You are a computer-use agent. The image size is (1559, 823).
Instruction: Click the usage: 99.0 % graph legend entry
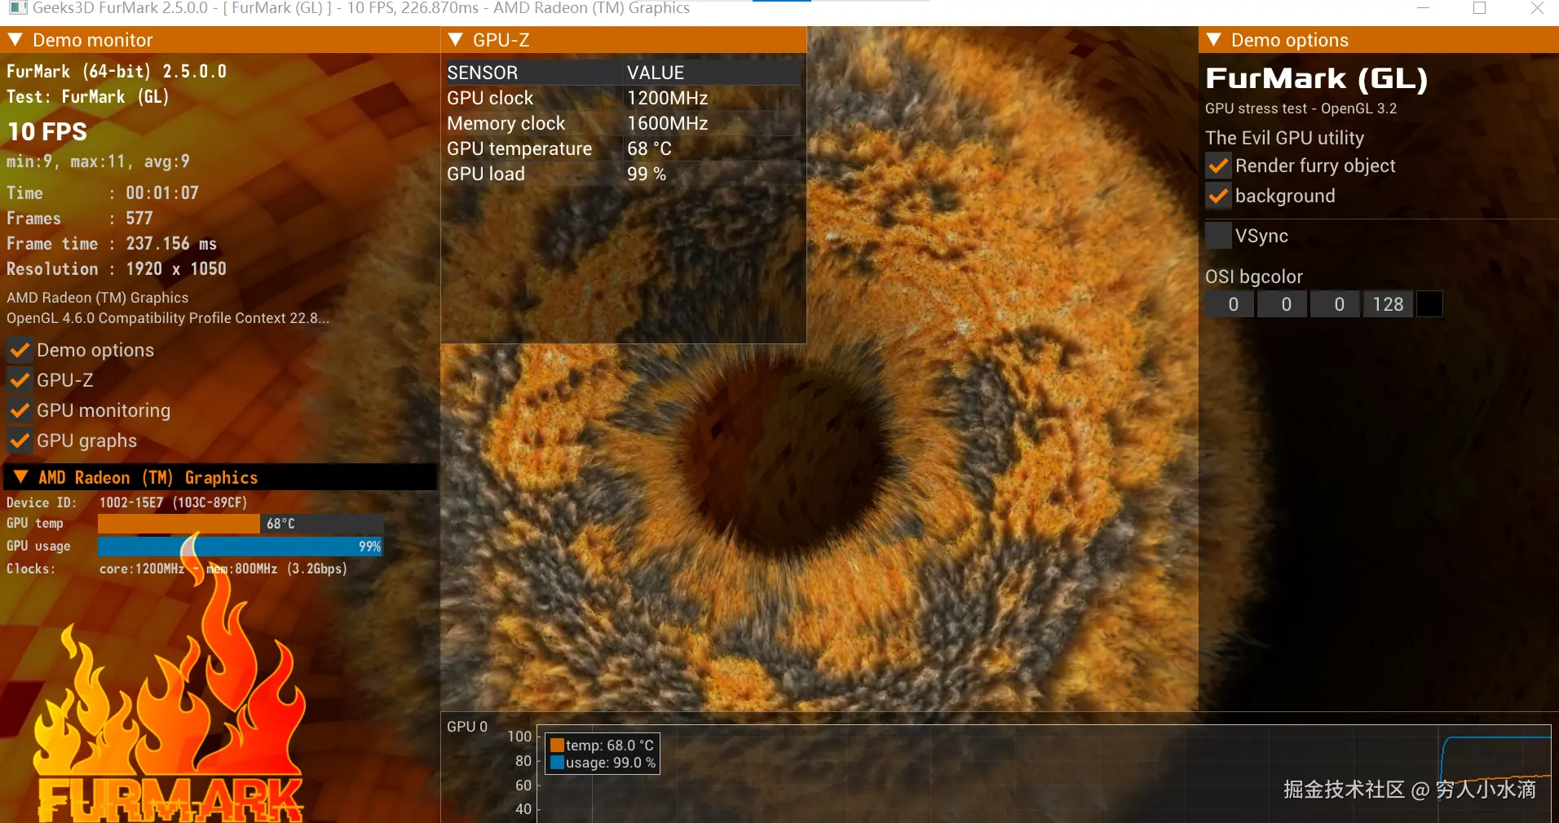pyautogui.click(x=603, y=763)
